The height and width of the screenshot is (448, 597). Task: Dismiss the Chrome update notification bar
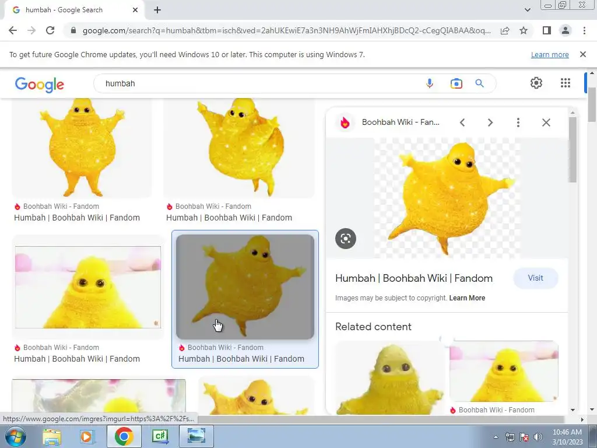tap(583, 54)
